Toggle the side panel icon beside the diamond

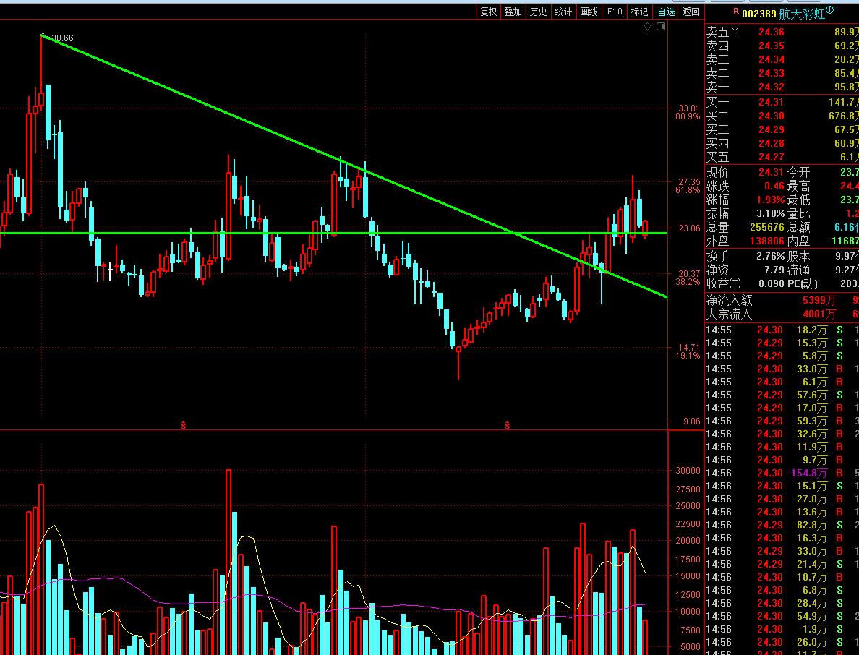pyautogui.click(x=661, y=27)
